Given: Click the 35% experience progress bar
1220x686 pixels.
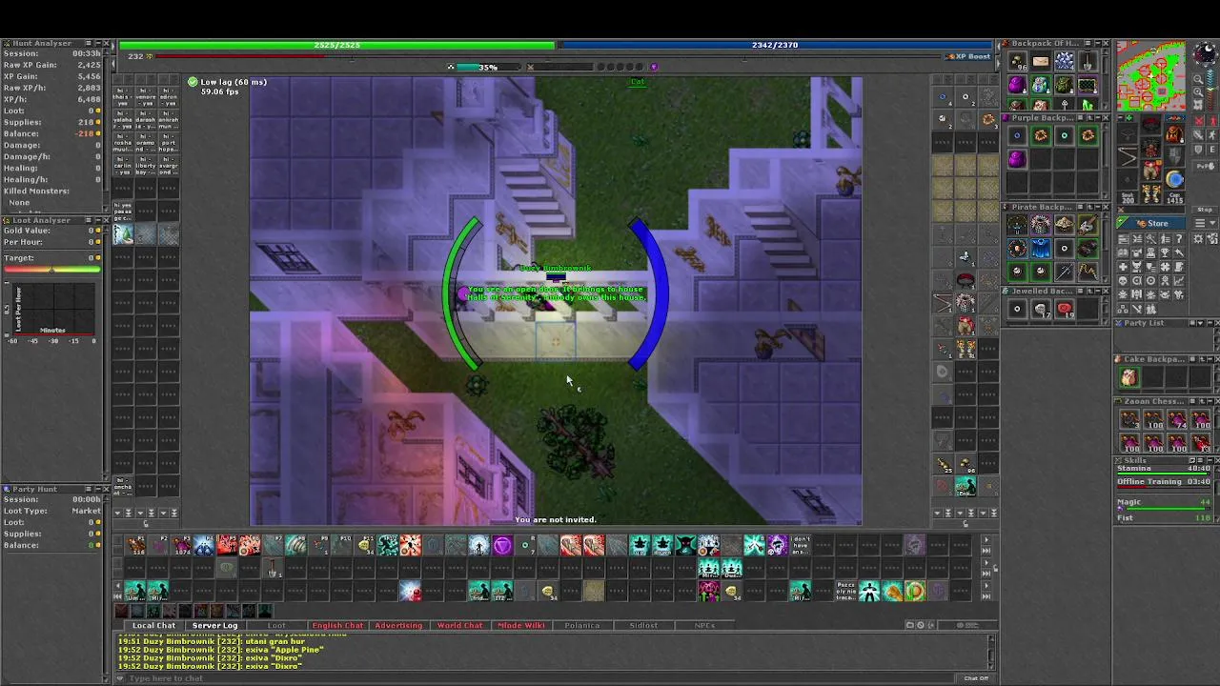Looking at the screenshot, I should coord(489,67).
